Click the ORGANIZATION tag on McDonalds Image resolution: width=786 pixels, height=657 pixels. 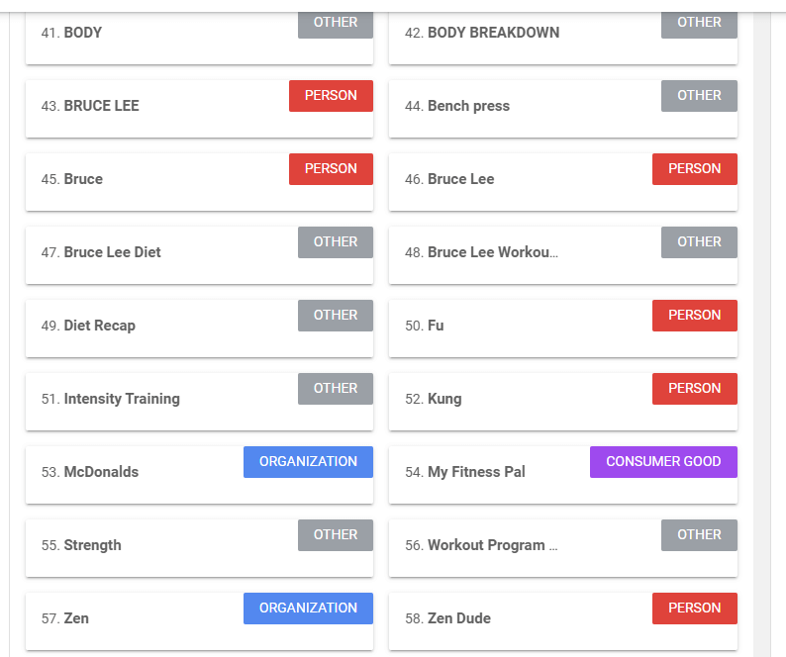[x=308, y=462]
